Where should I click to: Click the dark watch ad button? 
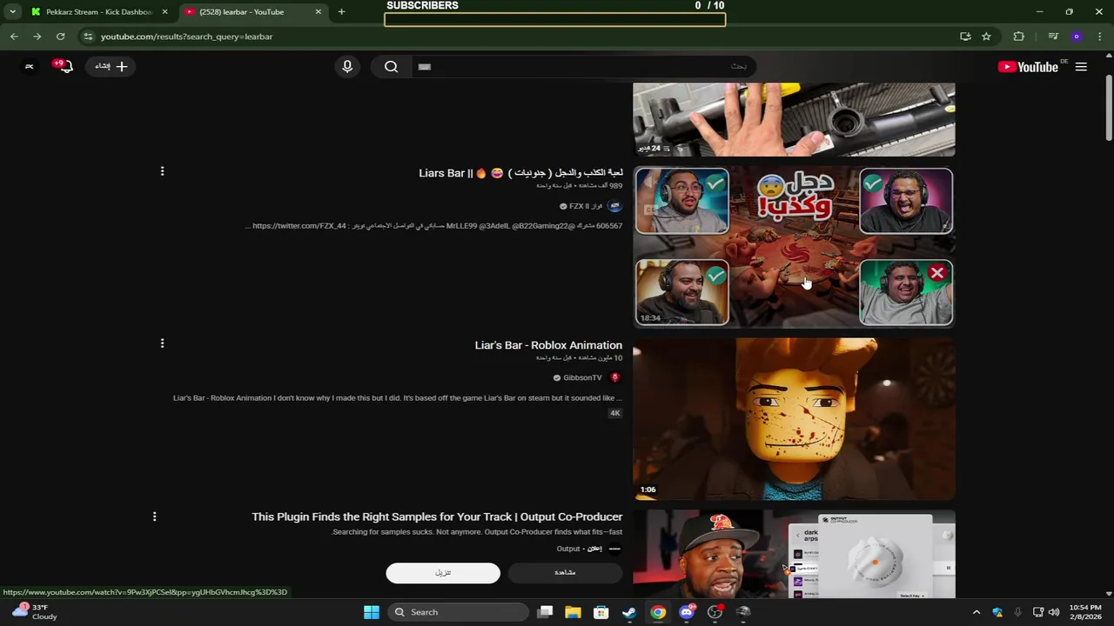pos(565,572)
